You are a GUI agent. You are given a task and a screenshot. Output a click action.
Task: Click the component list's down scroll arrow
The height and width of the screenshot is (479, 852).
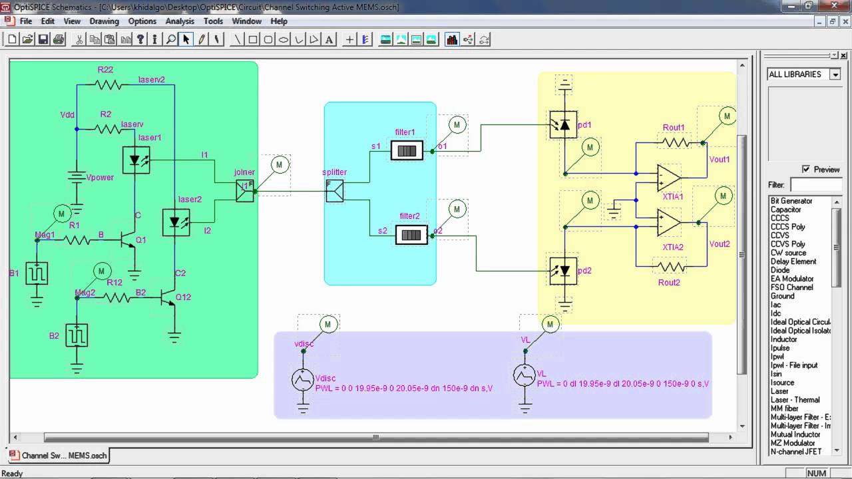pos(837,452)
